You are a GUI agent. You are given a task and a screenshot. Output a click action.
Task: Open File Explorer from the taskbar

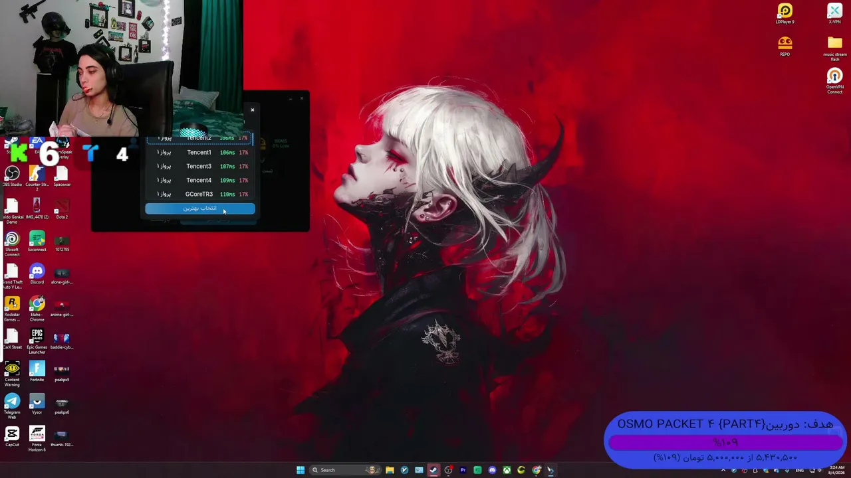click(390, 470)
